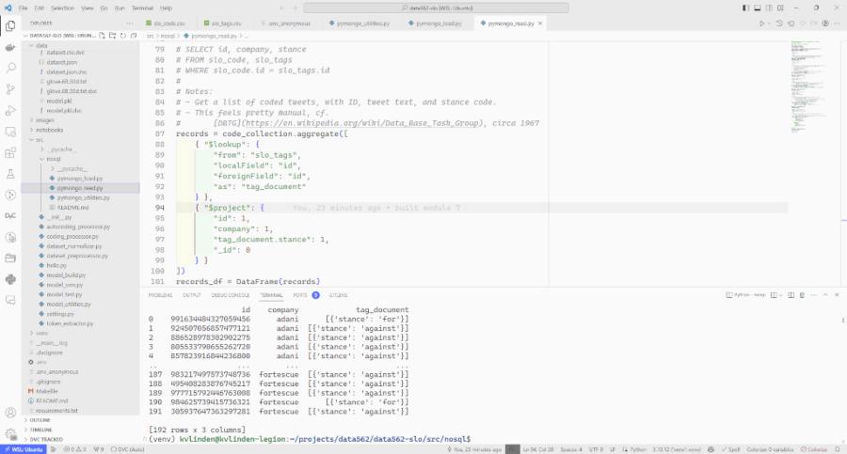Open the Terminal menu

[x=141, y=8]
